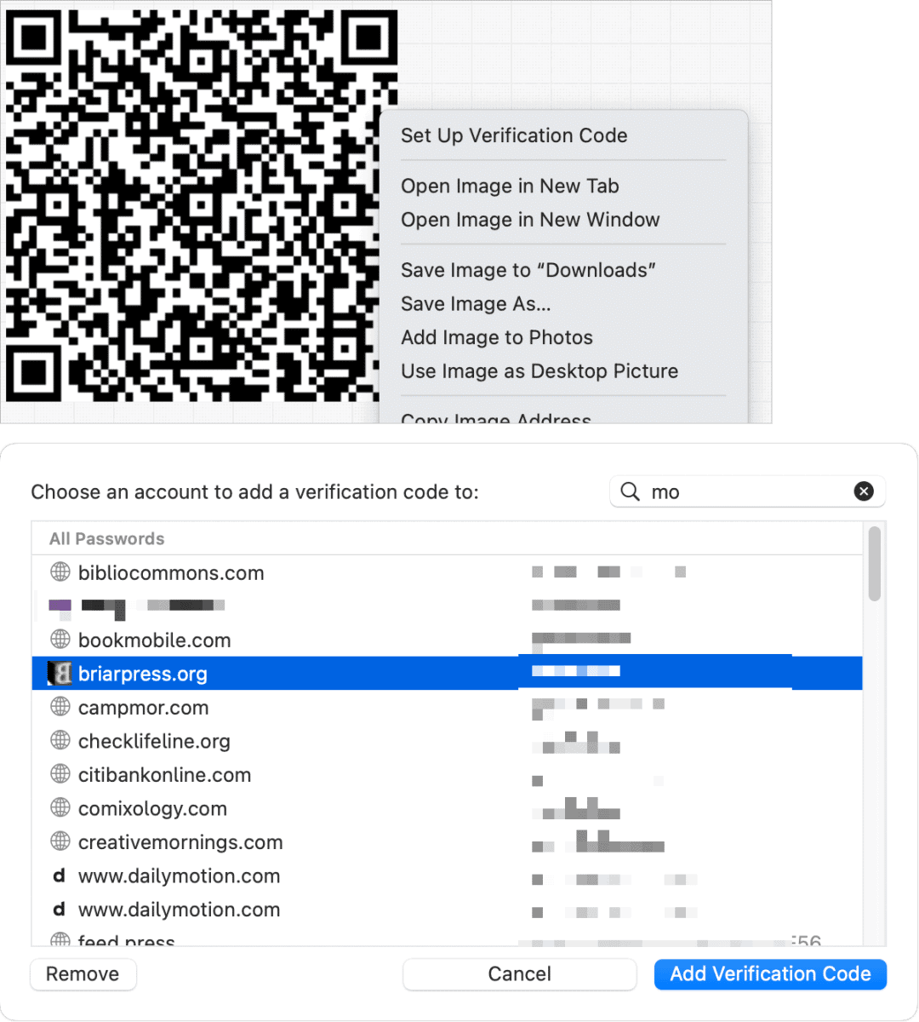Choose Set Up Verification Code from context menu
The width and height of the screenshot is (919, 1022).
(x=514, y=135)
